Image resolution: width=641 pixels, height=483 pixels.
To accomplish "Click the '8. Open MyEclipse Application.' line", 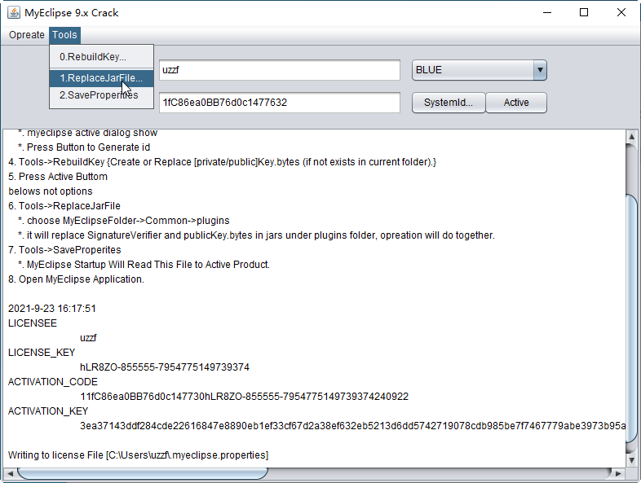I will pyautogui.click(x=76, y=279).
